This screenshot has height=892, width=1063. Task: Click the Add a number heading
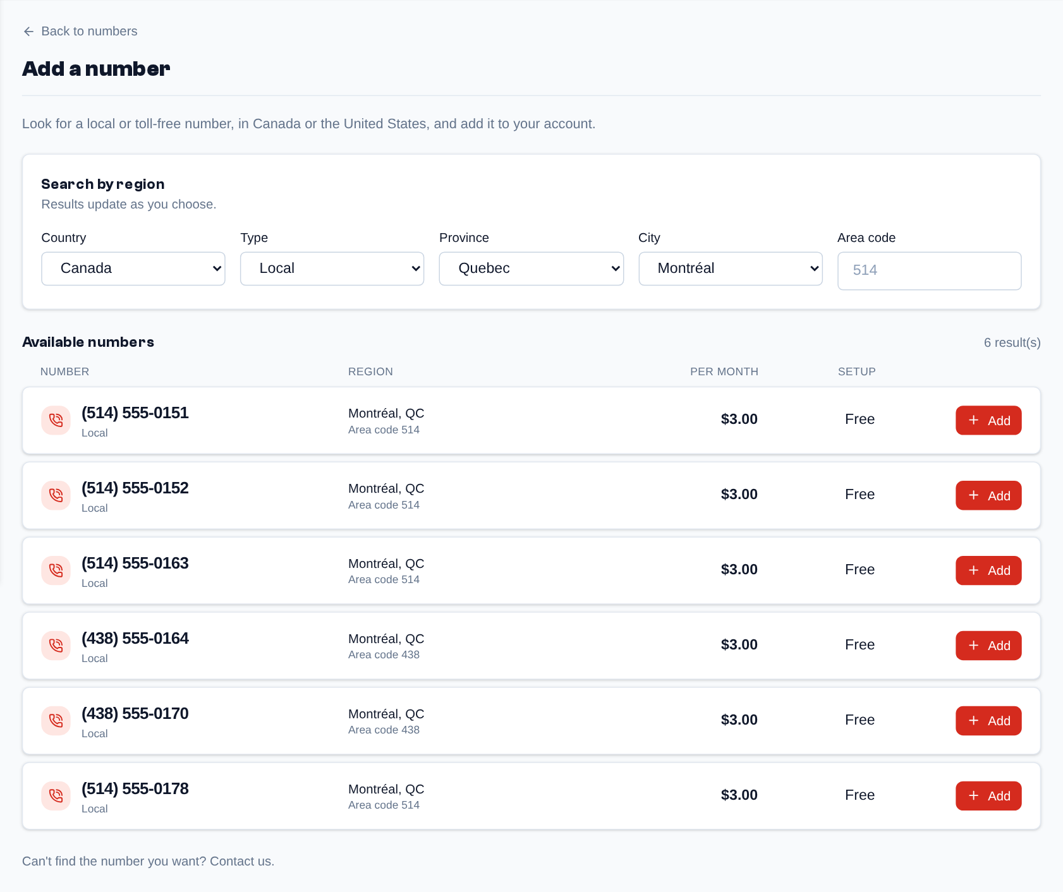coord(96,69)
